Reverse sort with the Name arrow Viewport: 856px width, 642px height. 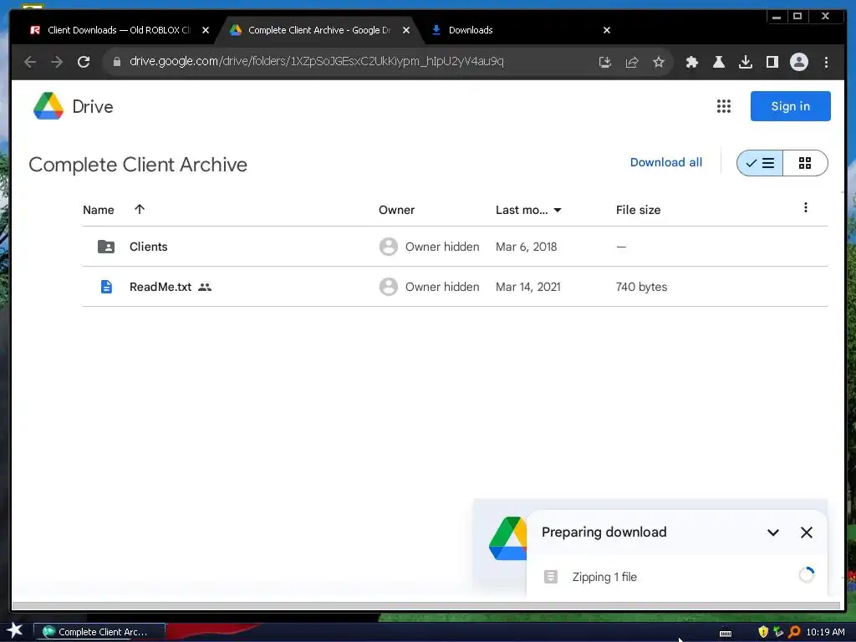click(140, 209)
